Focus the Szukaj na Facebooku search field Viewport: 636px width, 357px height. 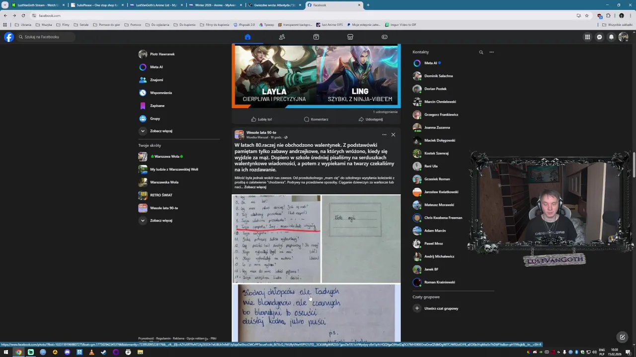point(46,37)
